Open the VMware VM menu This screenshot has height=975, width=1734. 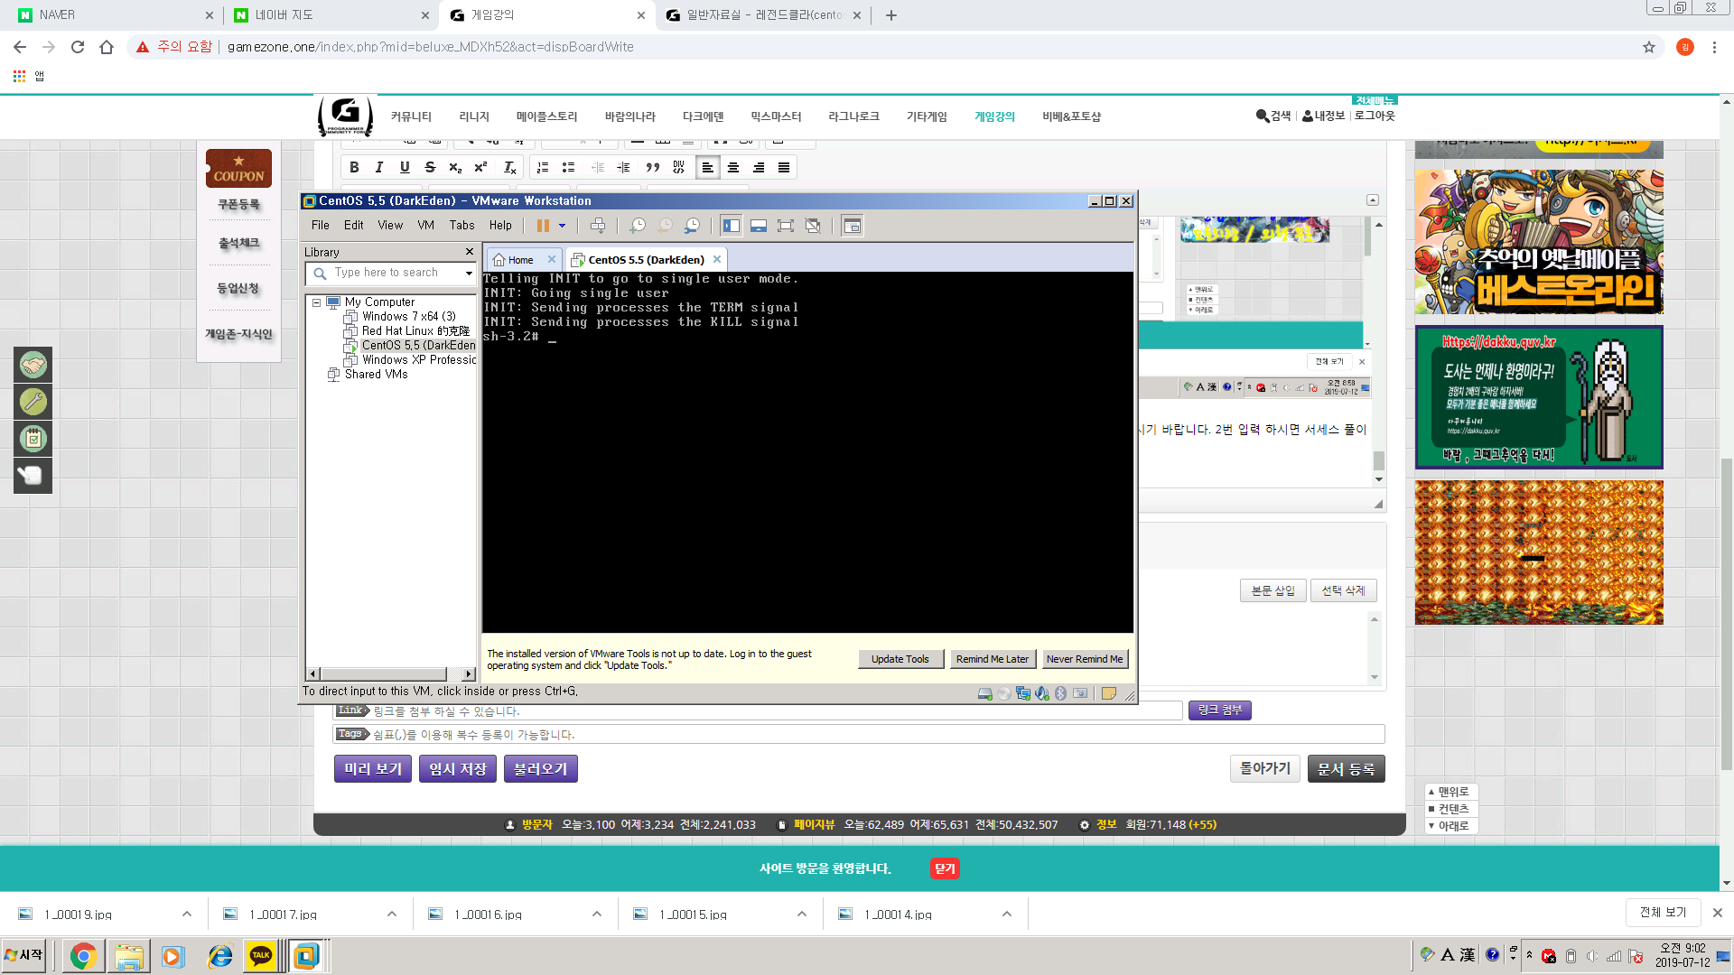tap(426, 226)
